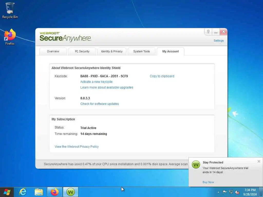Click the Stay Protected notification title
This screenshot has width=263, height=197.
tap(213, 162)
